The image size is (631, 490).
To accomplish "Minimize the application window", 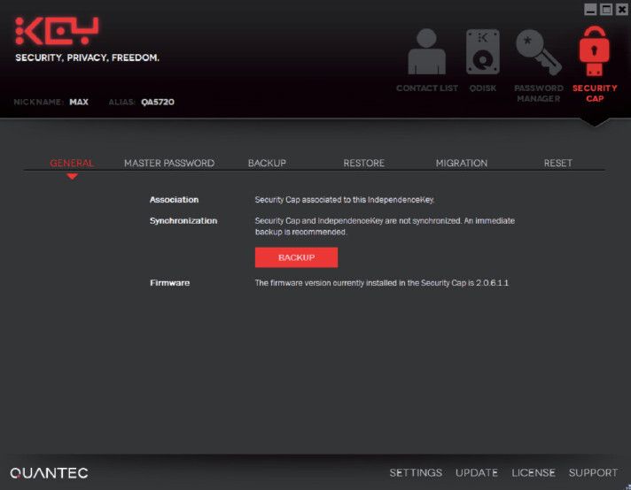I will pos(590,9).
